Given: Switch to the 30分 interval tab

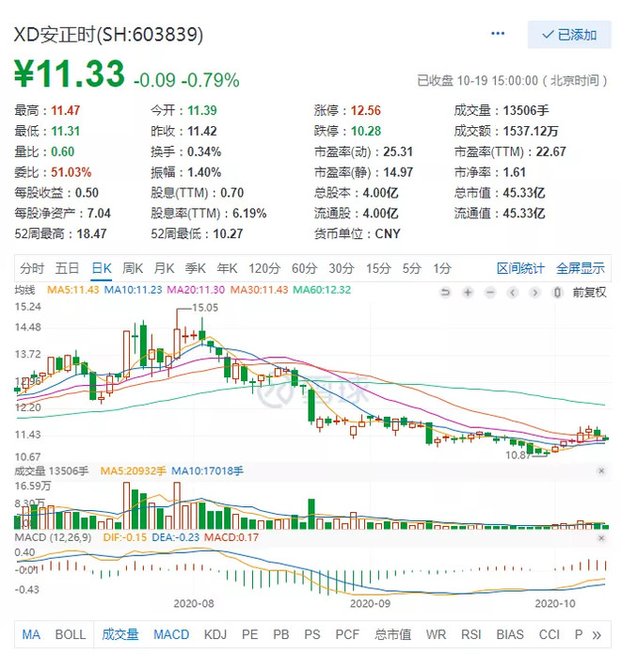Looking at the screenshot, I should click(342, 268).
